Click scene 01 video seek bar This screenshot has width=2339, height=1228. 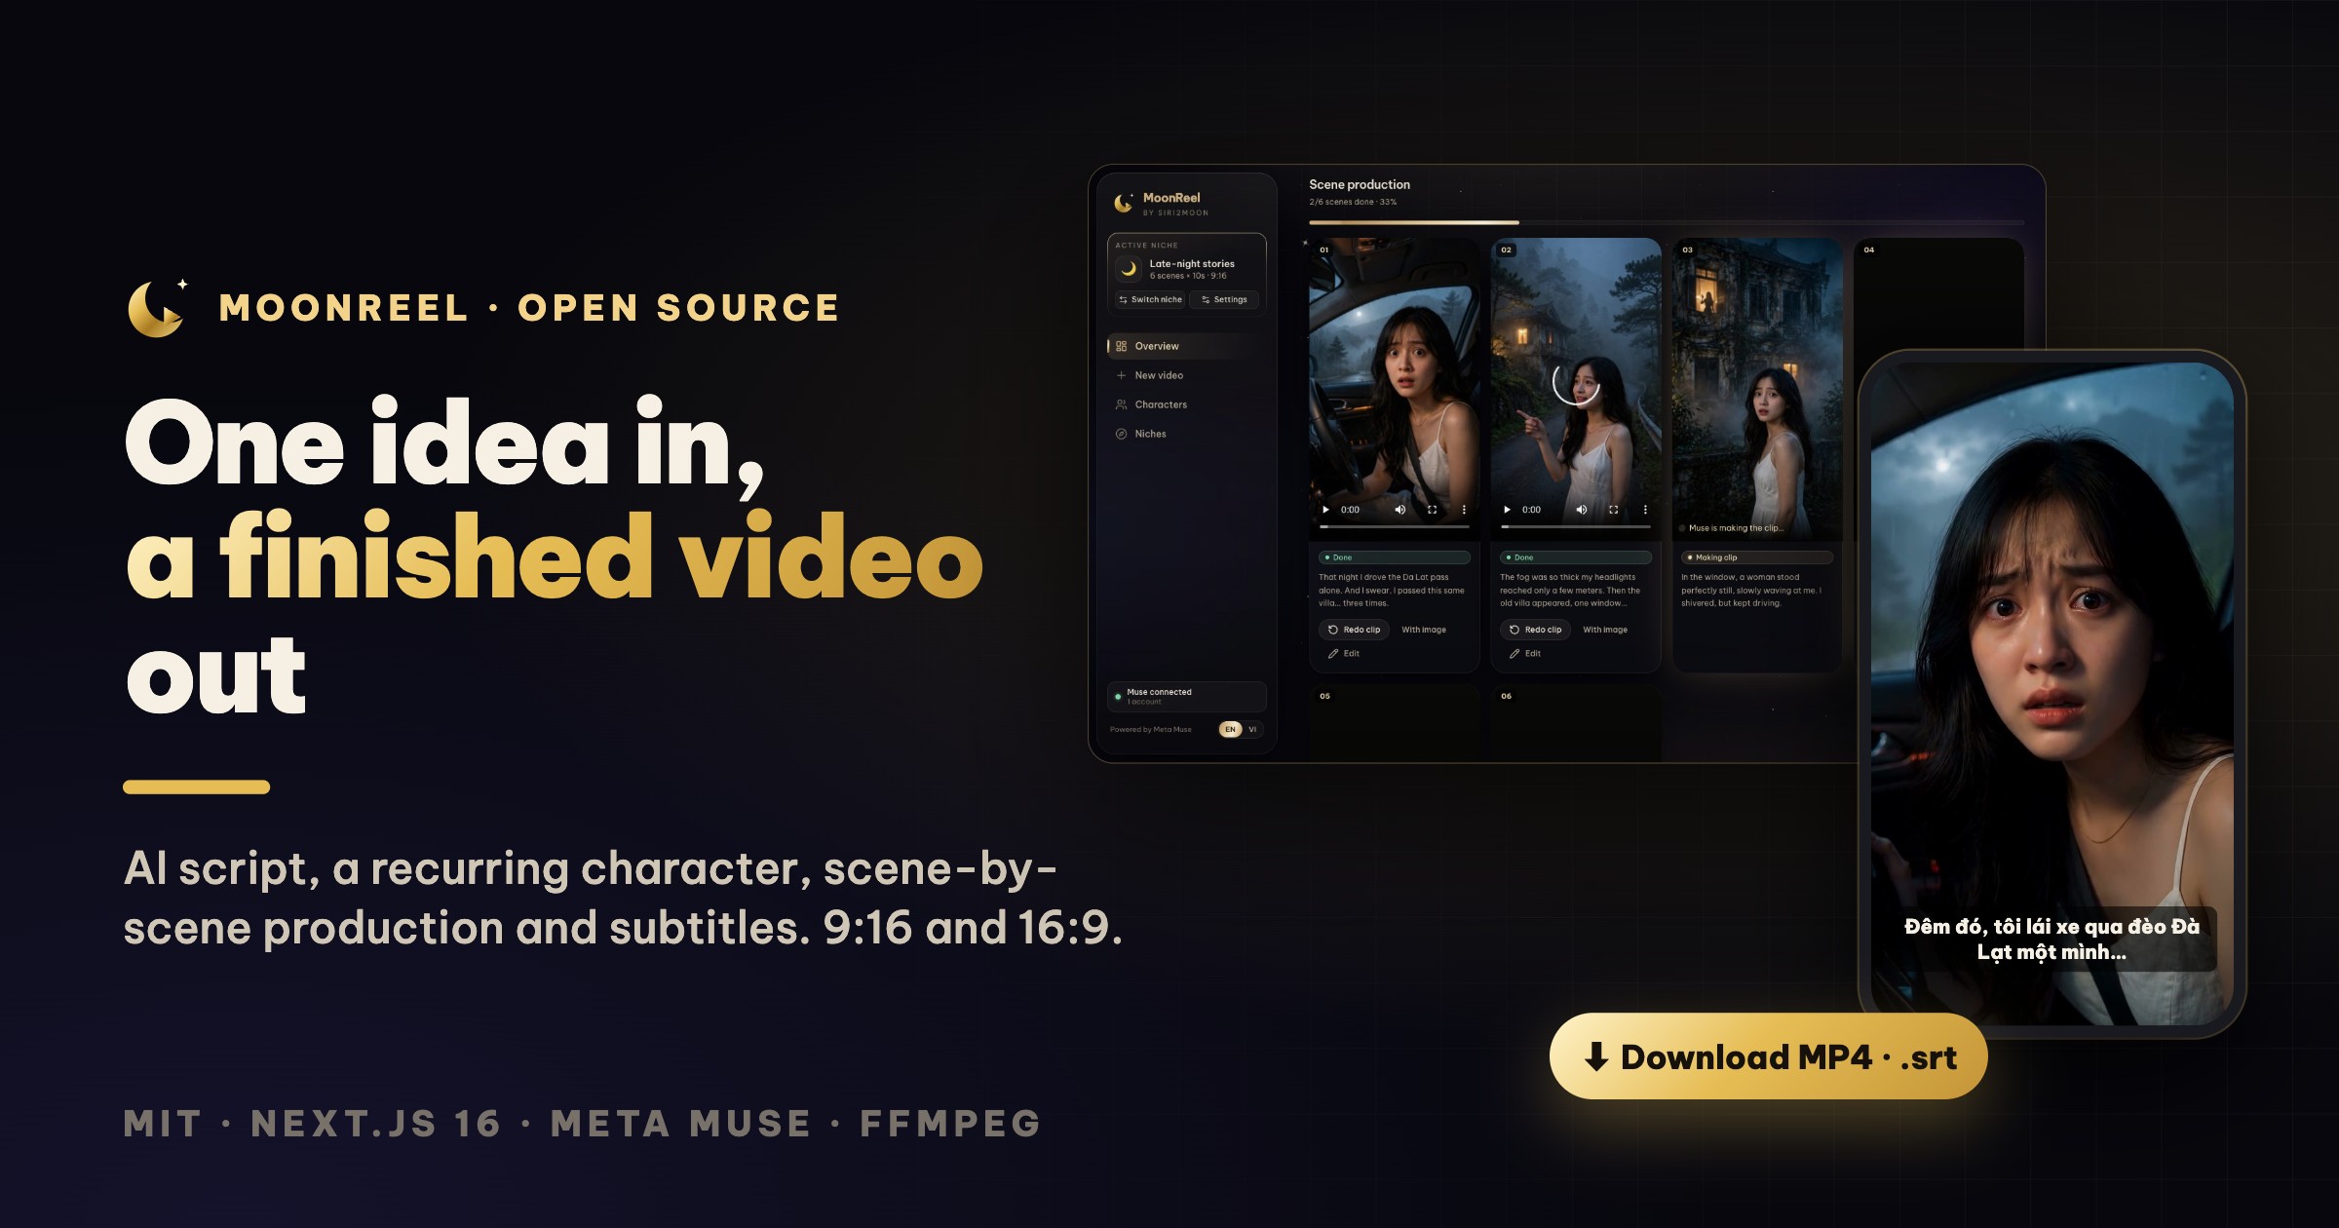[1395, 526]
